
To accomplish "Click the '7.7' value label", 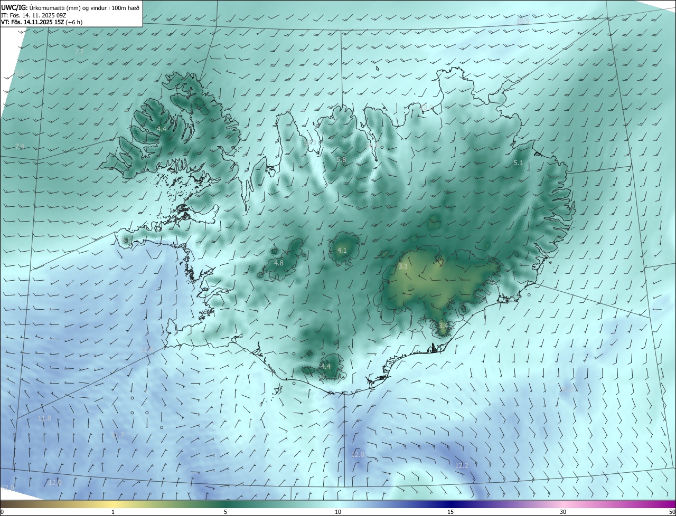I will [x=79, y=52].
